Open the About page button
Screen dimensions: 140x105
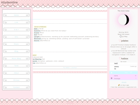tap(16, 73)
